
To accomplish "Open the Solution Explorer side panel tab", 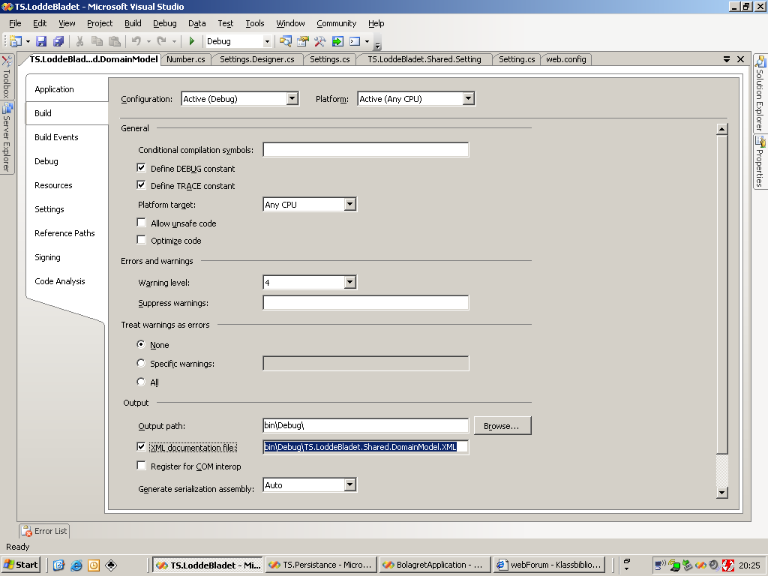I will point(760,93).
